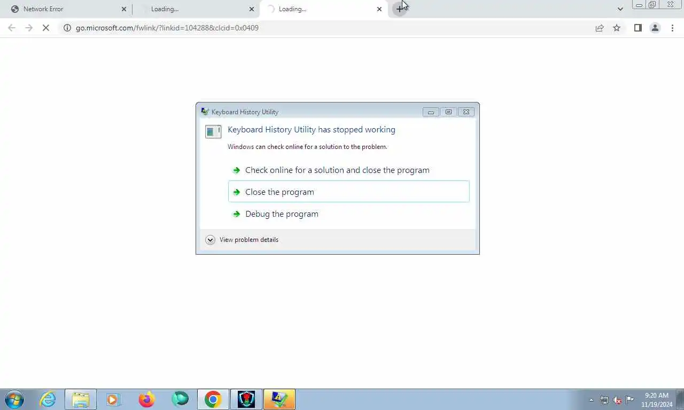Screen dimensions: 684x410
Task: Restore down the Chrome window
Action: 652,5
